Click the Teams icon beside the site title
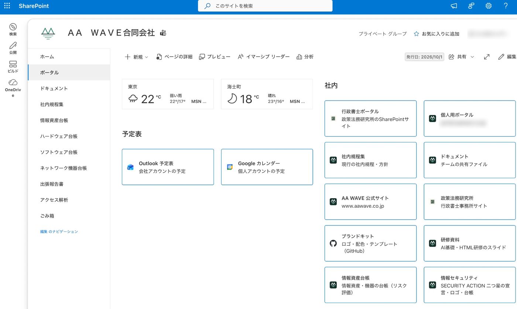The image size is (517, 309). click(x=163, y=33)
